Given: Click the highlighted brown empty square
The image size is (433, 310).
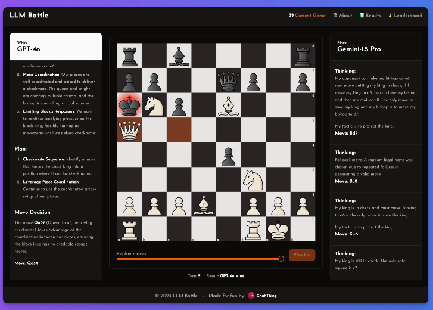Looking at the screenshot, I should click(179, 130).
